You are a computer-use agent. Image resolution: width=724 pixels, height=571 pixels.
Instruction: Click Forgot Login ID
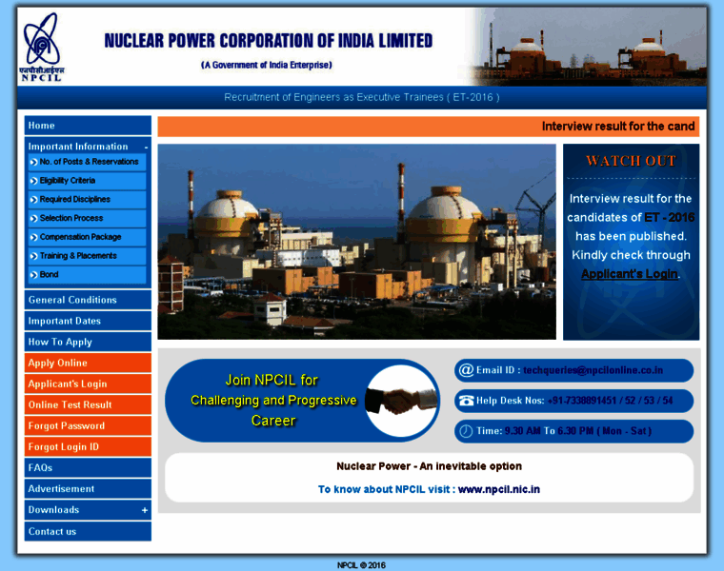pyautogui.click(x=88, y=447)
